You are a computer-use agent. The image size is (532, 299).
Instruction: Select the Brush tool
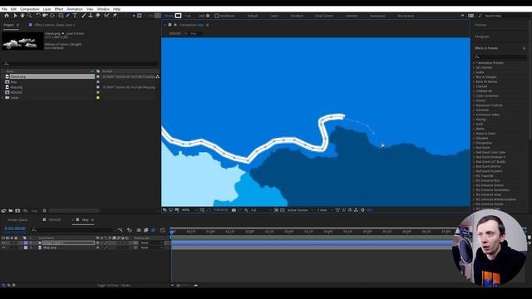[83, 16]
